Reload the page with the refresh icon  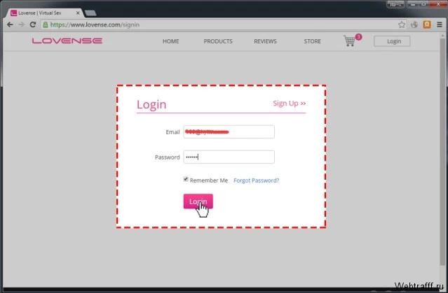tap(33, 24)
